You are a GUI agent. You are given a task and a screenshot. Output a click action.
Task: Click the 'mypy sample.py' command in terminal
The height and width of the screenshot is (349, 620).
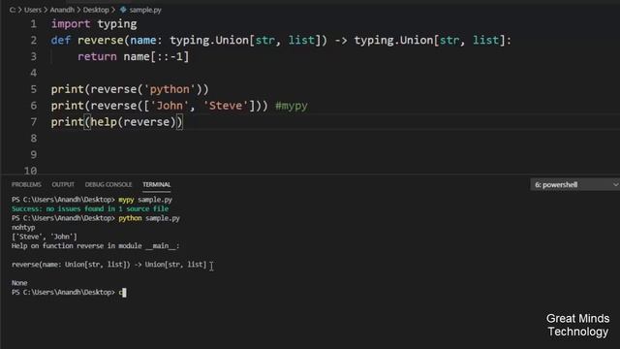(145, 200)
